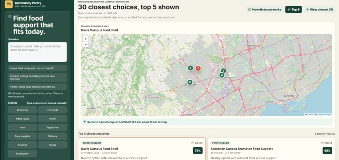Click the Community Pantry fork-and-knife logo
The width and height of the screenshot is (339, 160).
[9, 4]
